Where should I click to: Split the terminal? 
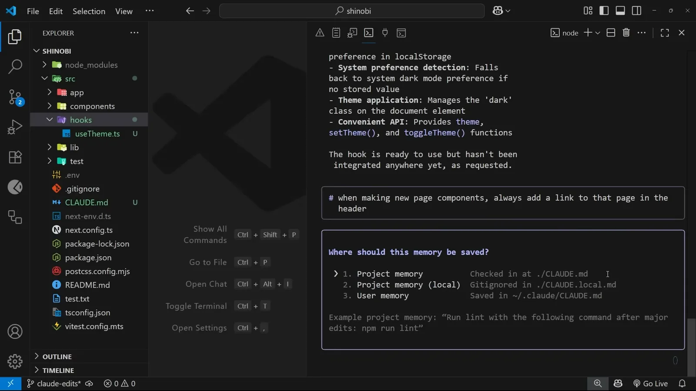[611, 33]
